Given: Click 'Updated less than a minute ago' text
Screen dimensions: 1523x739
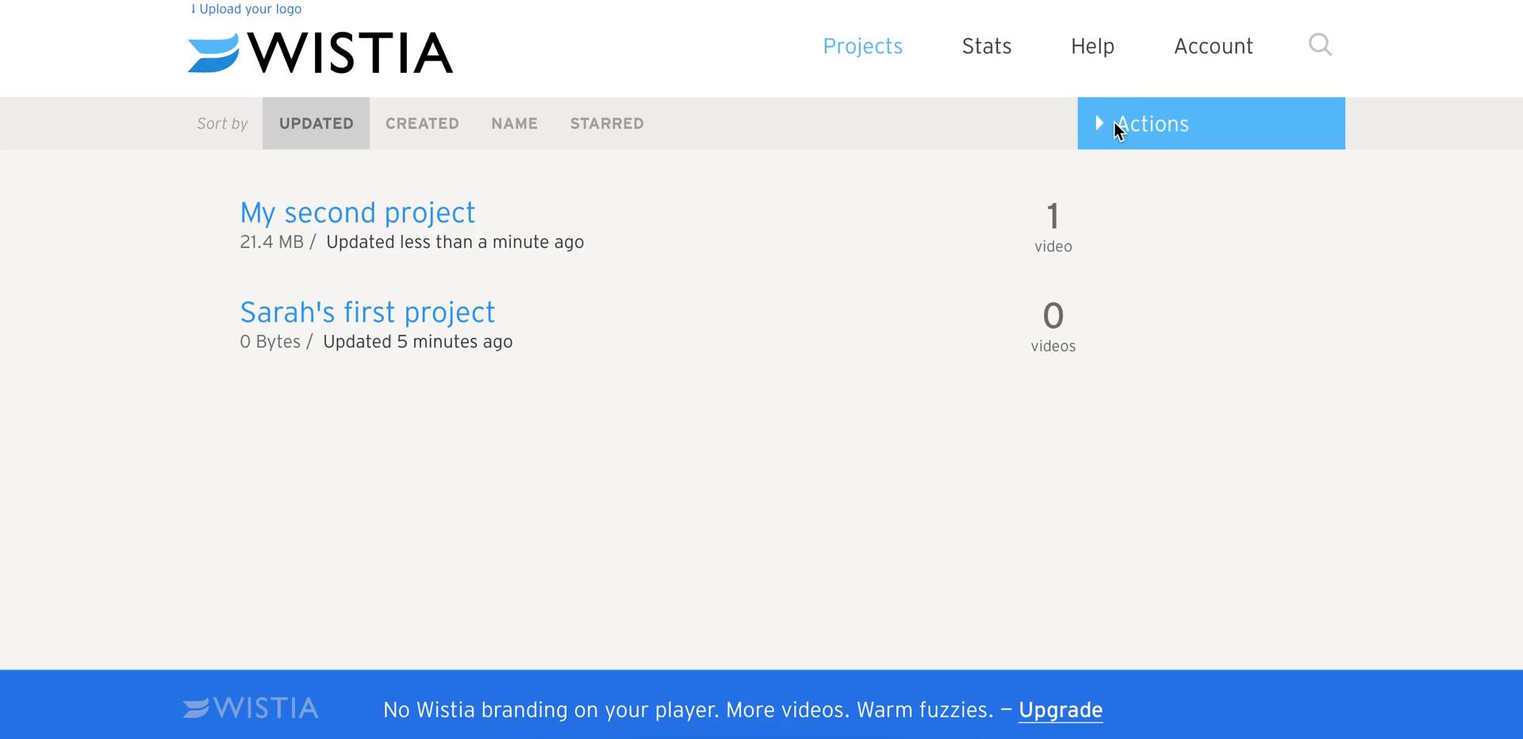Looking at the screenshot, I should (x=455, y=242).
